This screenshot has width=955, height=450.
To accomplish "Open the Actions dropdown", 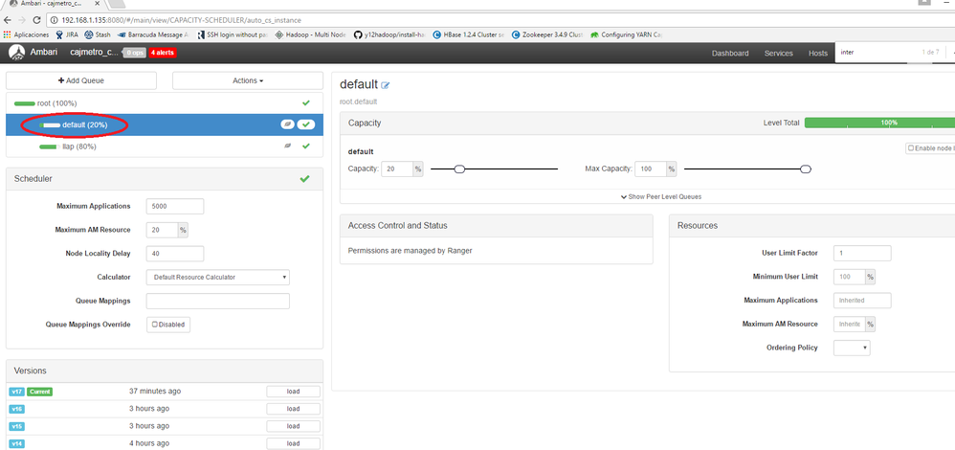I will 248,80.
